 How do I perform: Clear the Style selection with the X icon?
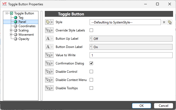point(164,22)
